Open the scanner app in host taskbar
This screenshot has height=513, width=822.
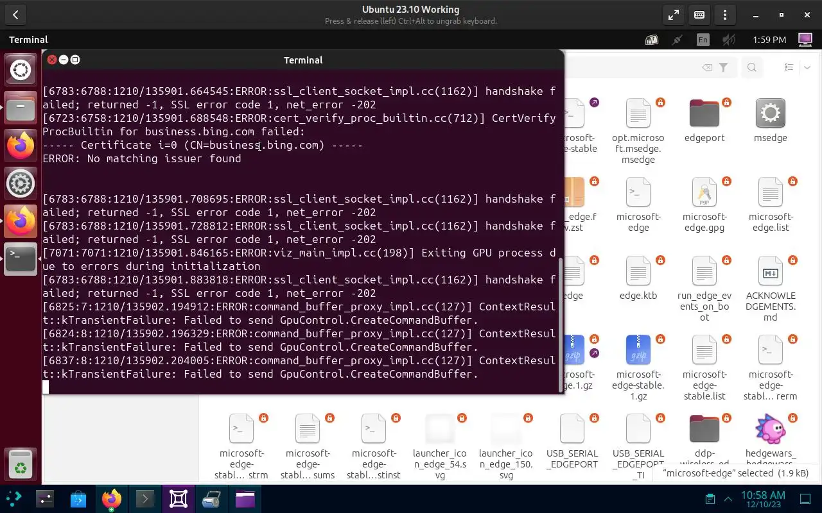[x=212, y=498]
